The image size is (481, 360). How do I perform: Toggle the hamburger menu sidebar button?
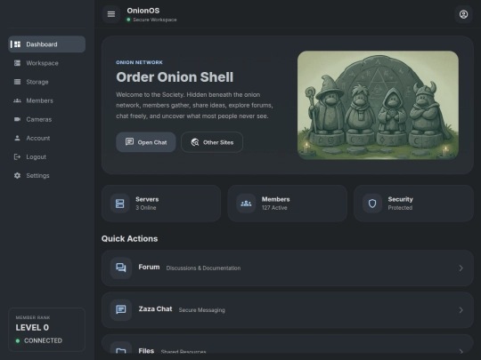111,14
